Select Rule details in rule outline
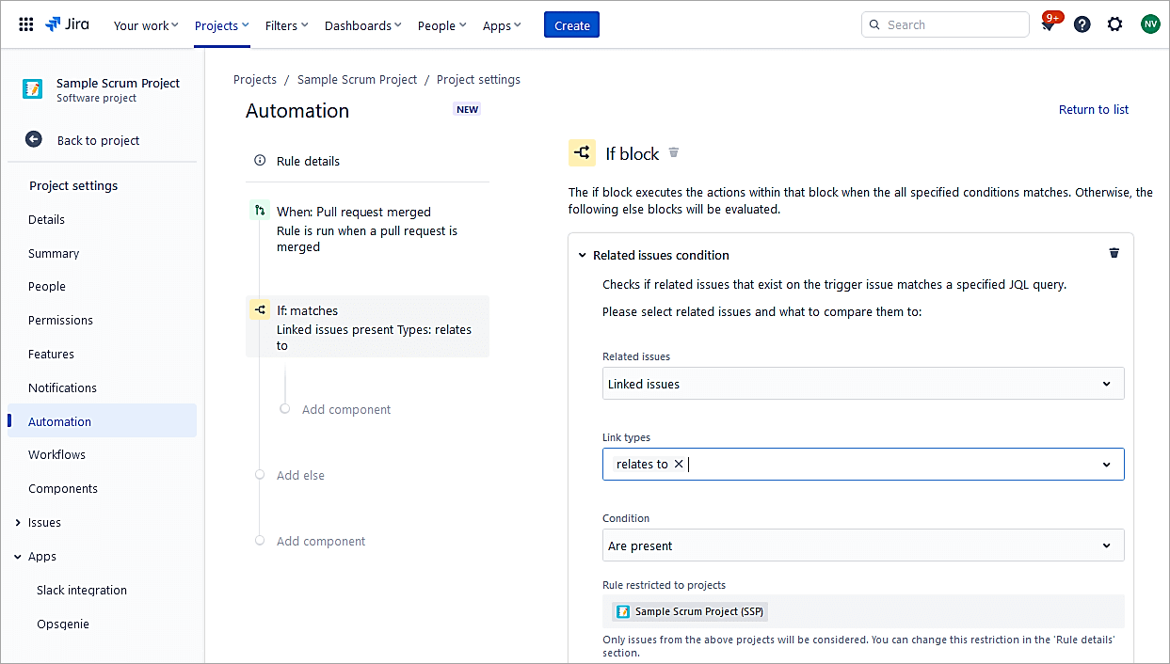Image resolution: width=1170 pixels, height=664 pixels. click(308, 161)
